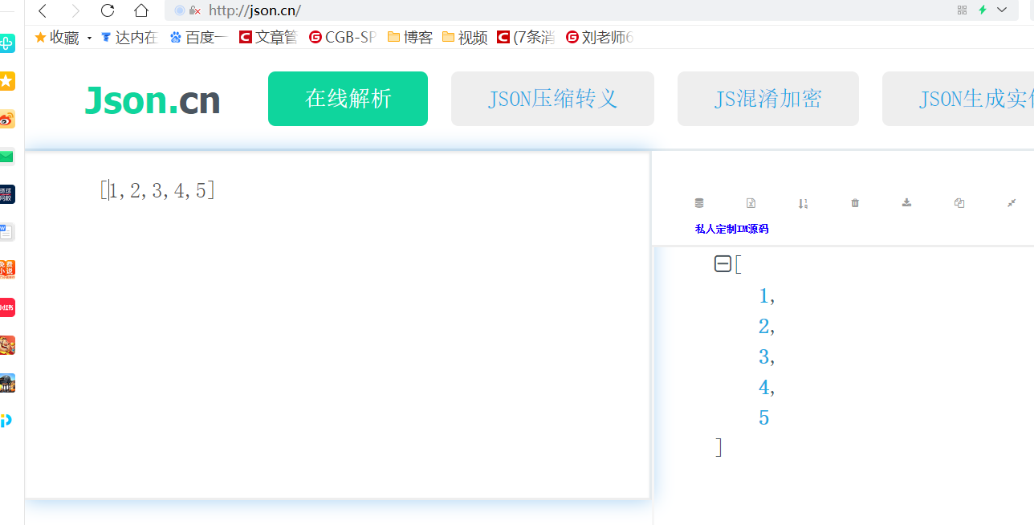The height and width of the screenshot is (525, 1034).
Task: Click the database stack toolbar icon
Action: pyautogui.click(x=698, y=203)
